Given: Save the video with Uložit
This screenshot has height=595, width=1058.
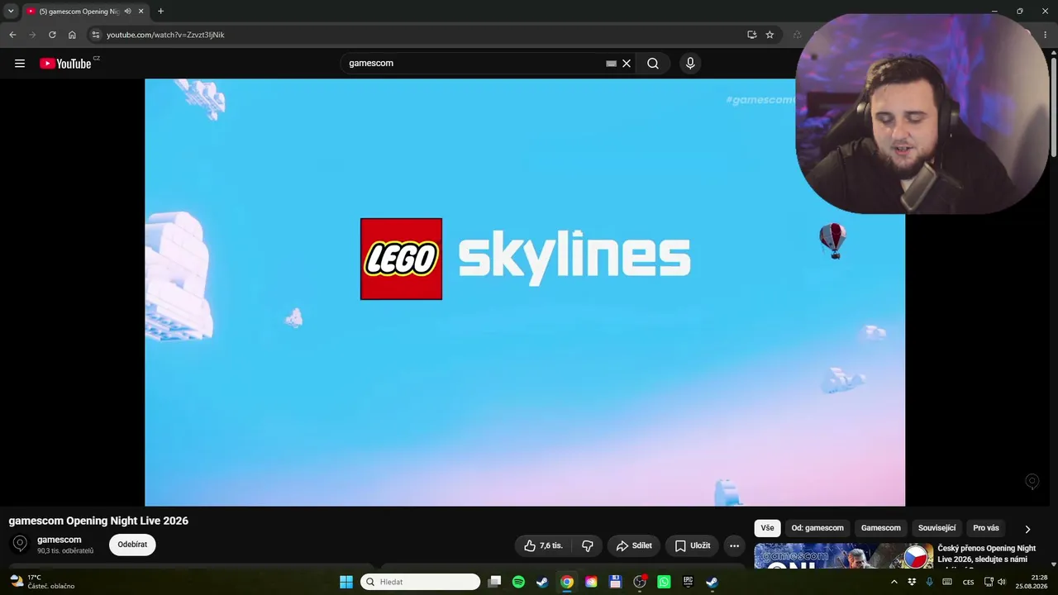Looking at the screenshot, I should pos(692,545).
